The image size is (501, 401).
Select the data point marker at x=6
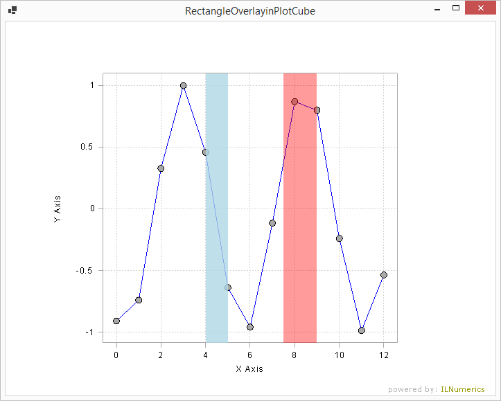click(250, 327)
